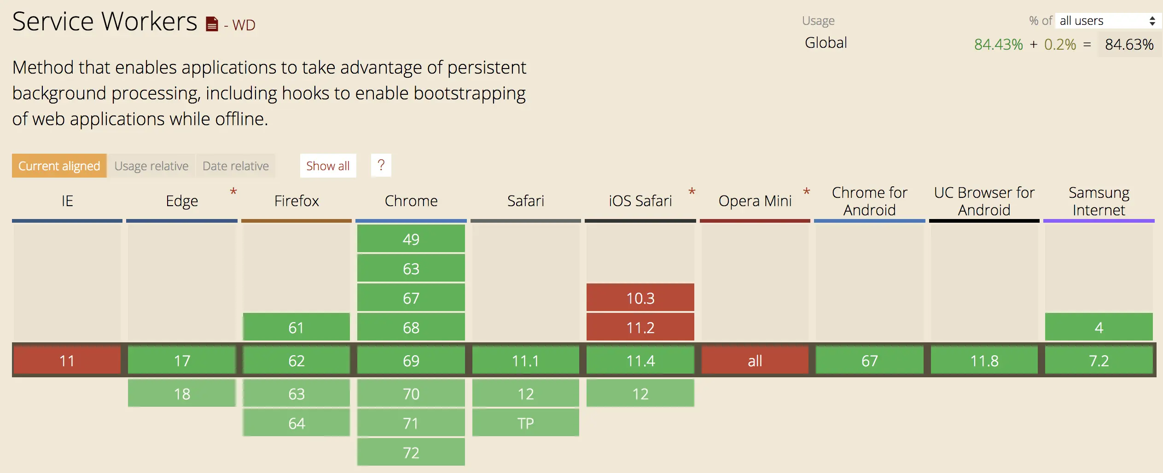Viewport: 1163px width, 473px height.
Task: Click the Firefox column header
Action: [297, 201]
